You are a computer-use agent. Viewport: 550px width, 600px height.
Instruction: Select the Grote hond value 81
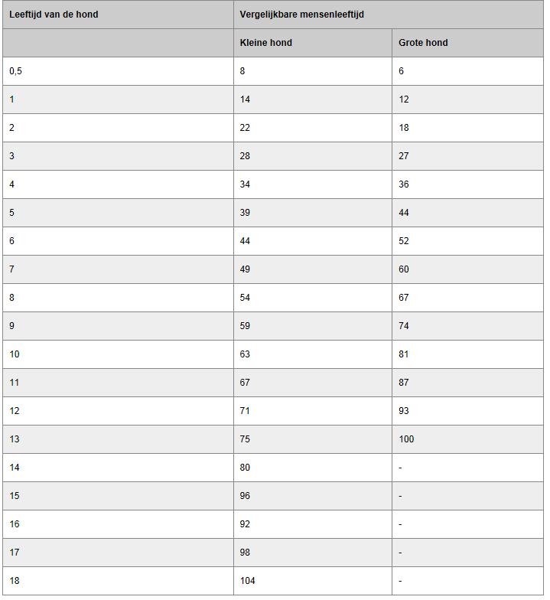[x=404, y=354]
